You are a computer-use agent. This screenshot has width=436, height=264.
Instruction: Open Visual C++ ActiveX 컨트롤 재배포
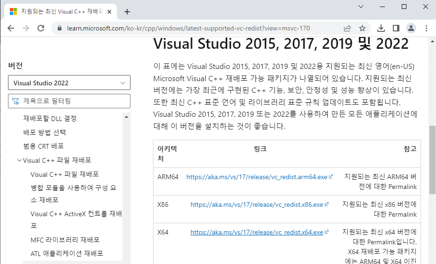[x=76, y=219]
